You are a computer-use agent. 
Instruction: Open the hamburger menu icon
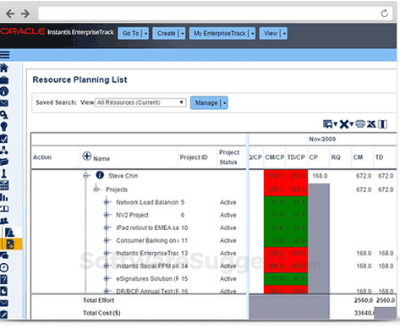point(4,55)
